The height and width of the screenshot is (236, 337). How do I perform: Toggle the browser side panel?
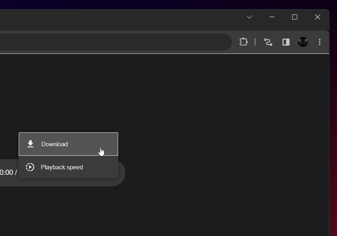click(286, 42)
